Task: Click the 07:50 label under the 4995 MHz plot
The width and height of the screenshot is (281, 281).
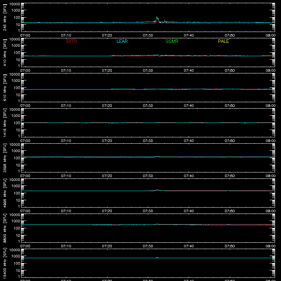Action: (x=230, y=211)
